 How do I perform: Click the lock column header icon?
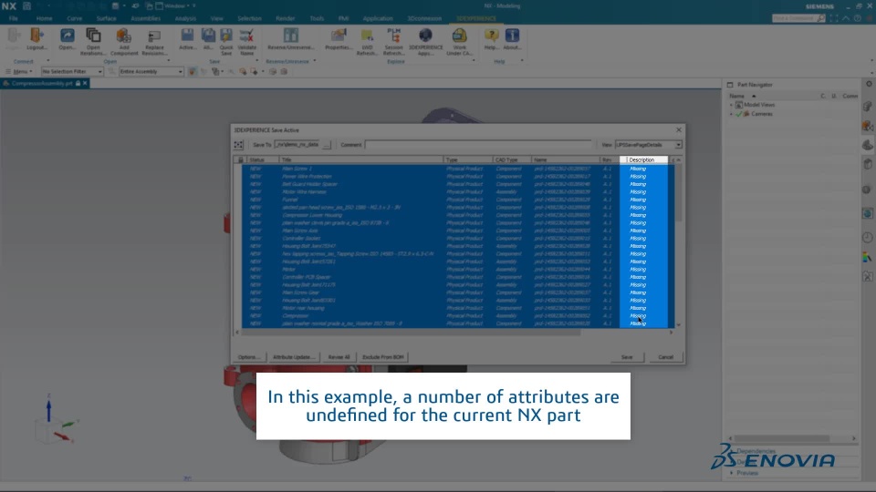click(241, 159)
